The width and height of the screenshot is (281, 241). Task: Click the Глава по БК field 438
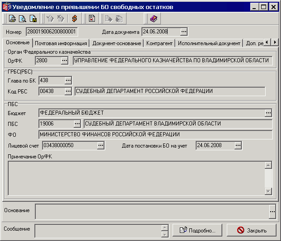[52, 80]
